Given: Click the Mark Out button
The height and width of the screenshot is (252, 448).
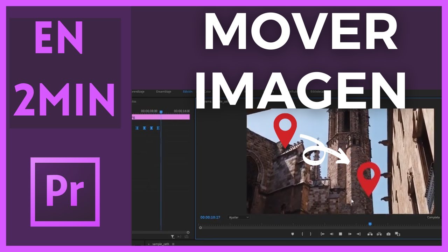Looking at the screenshot, I should pyautogui.click(x=310, y=234).
